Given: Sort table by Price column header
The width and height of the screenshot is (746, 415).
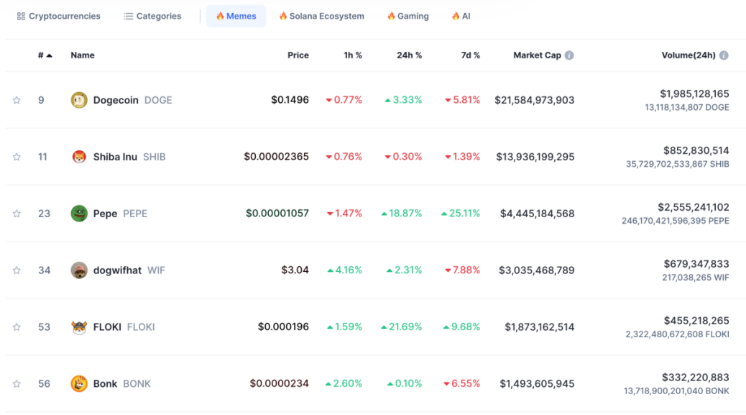Looking at the screenshot, I should [x=298, y=55].
